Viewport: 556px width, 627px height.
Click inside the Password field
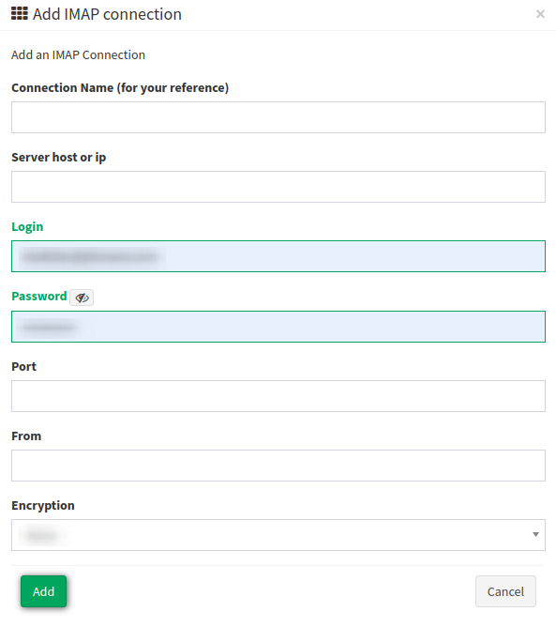[278, 327]
